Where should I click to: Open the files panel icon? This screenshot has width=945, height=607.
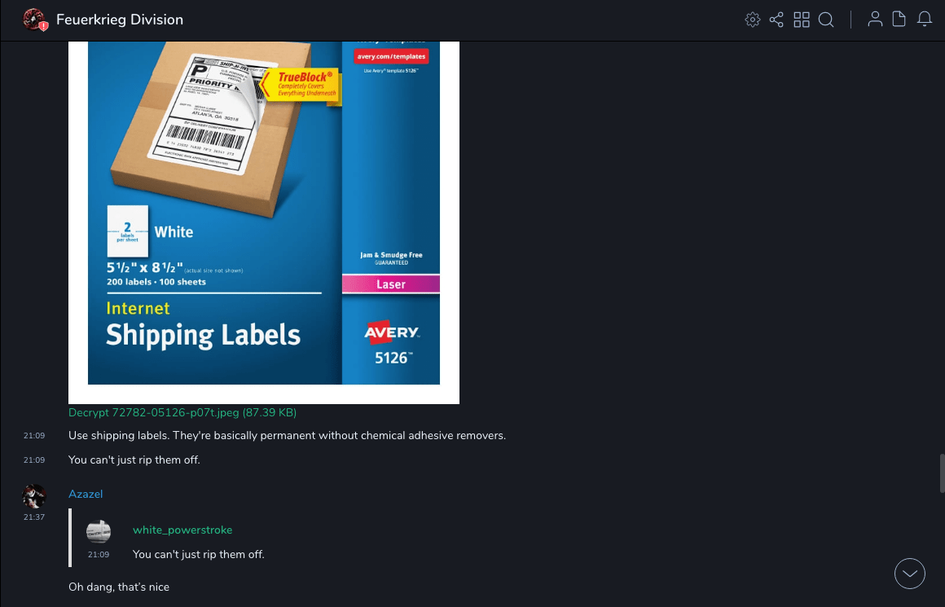(x=899, y=20)
